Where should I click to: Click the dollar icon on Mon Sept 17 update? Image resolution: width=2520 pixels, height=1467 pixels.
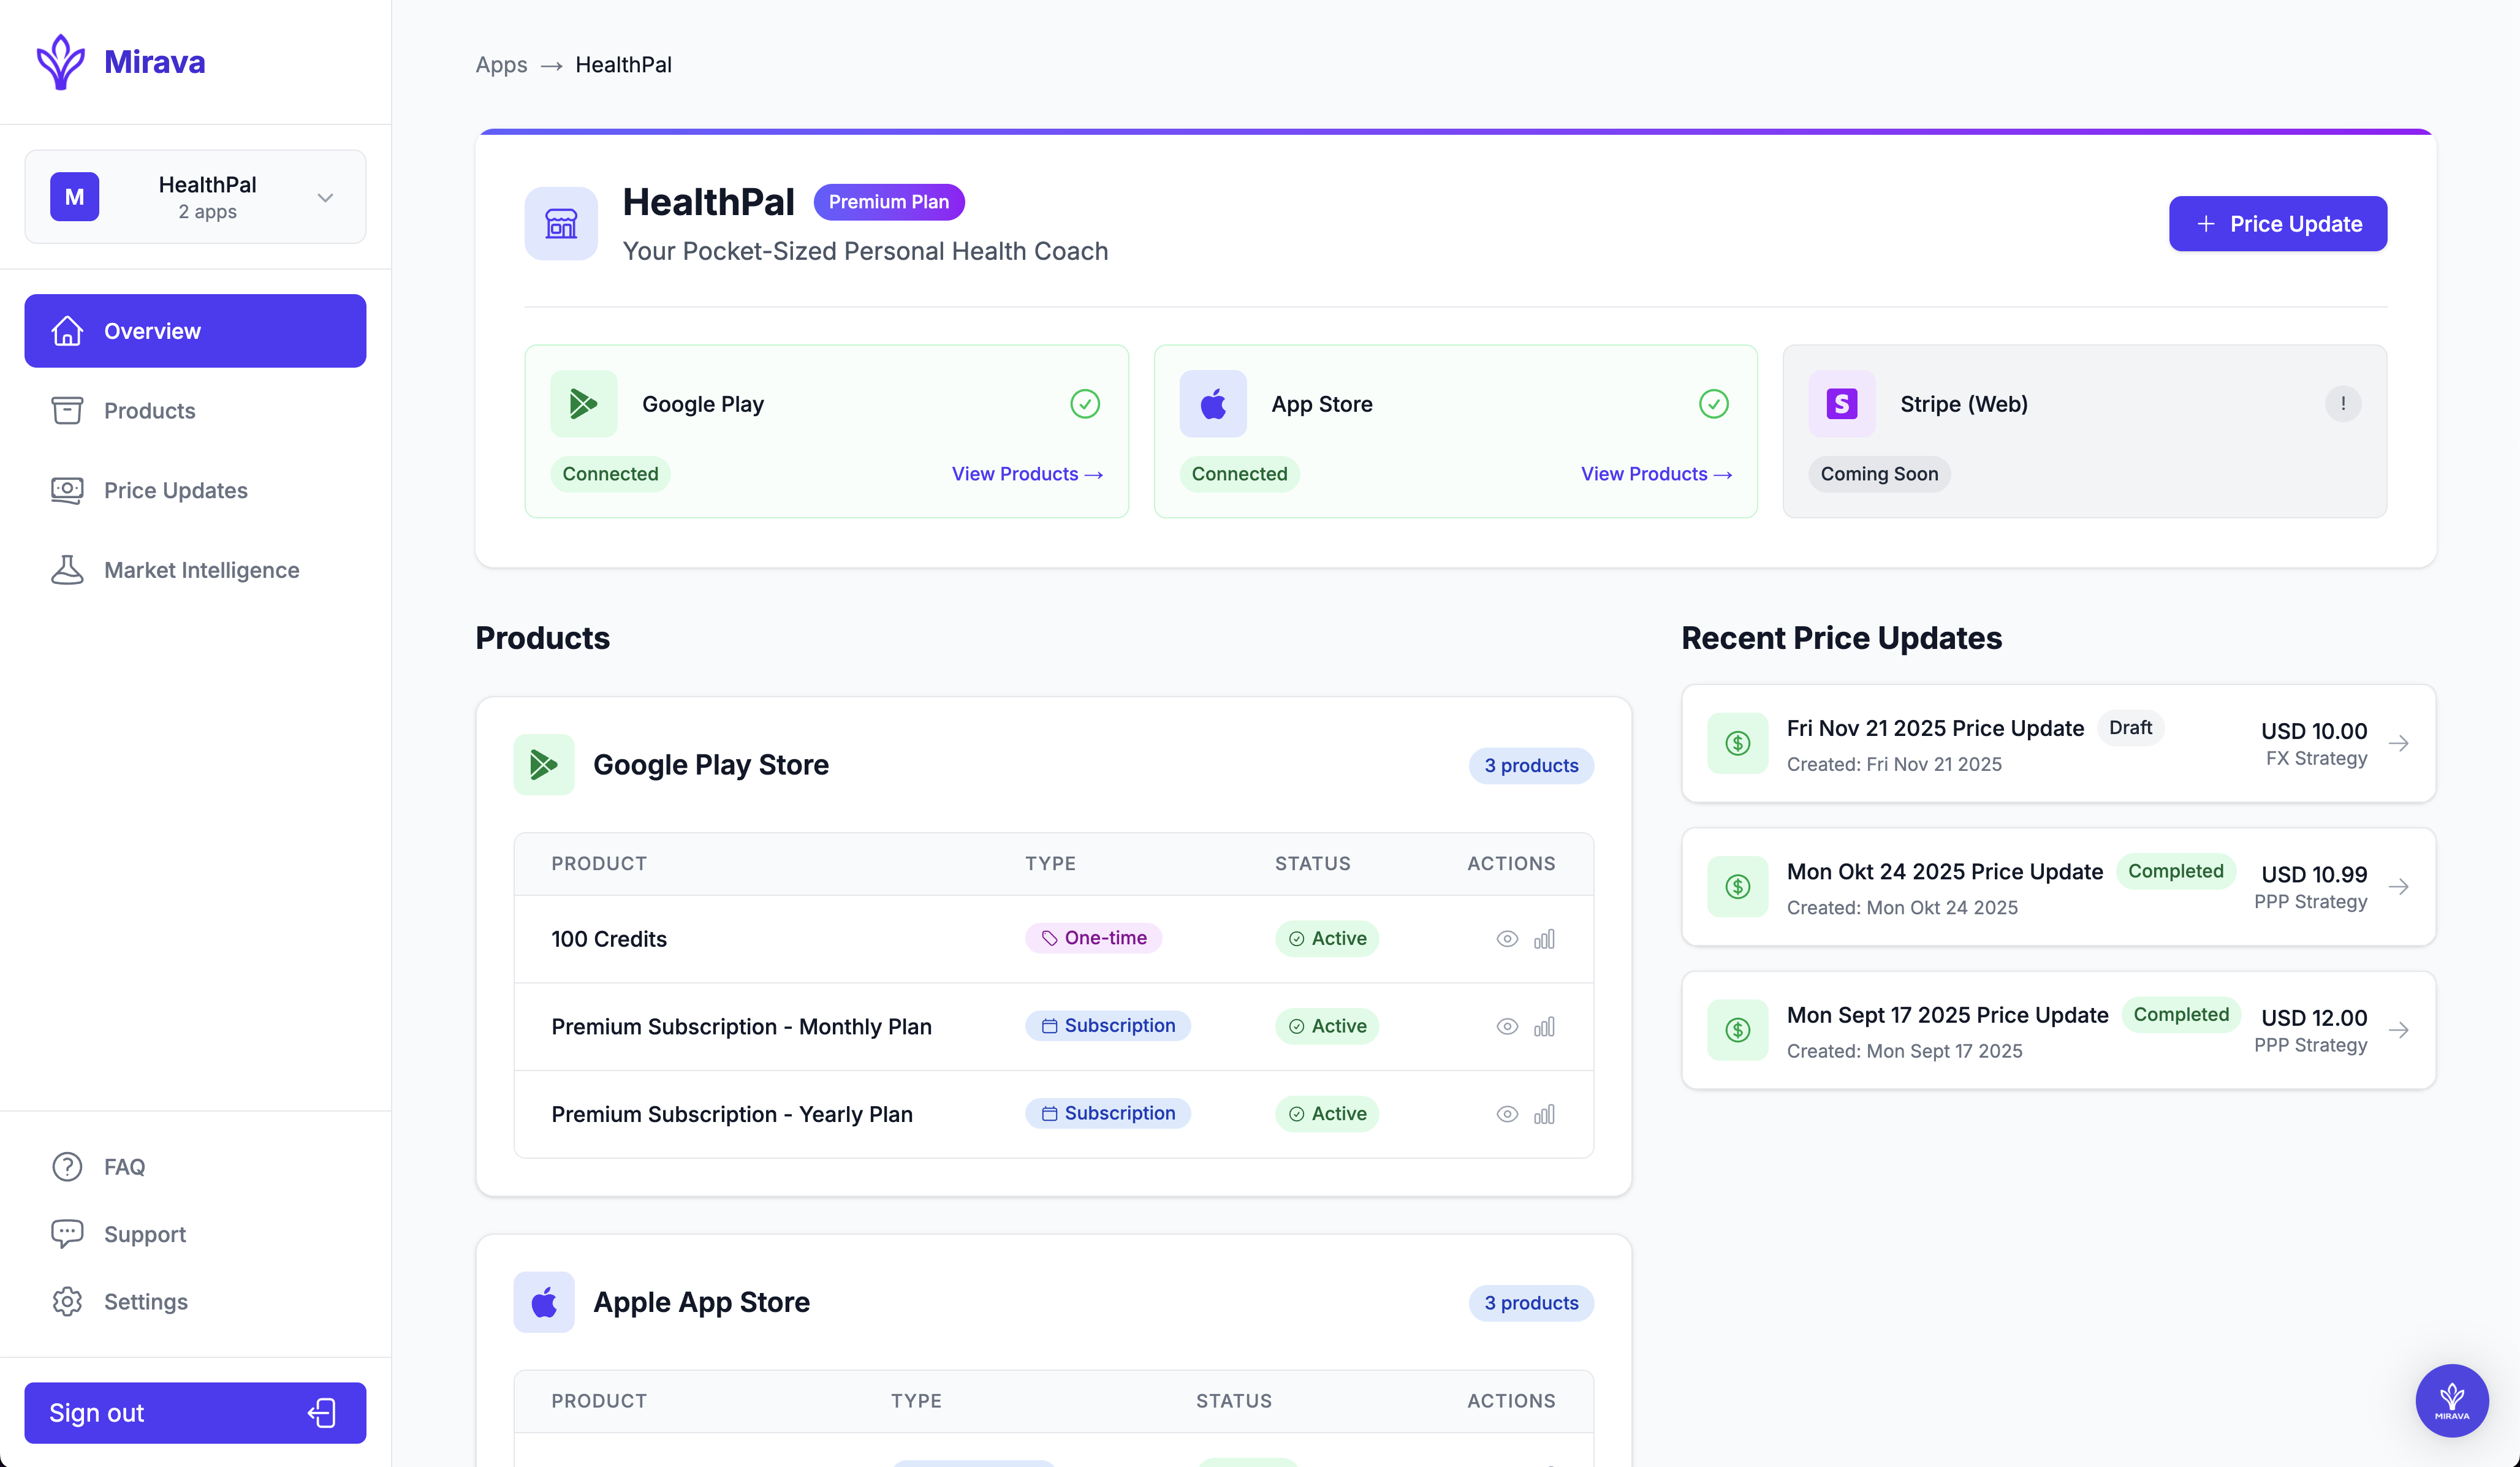tap(1737, 1029)
